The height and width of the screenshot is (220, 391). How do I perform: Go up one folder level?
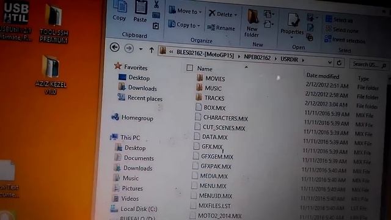pos(152,50)
